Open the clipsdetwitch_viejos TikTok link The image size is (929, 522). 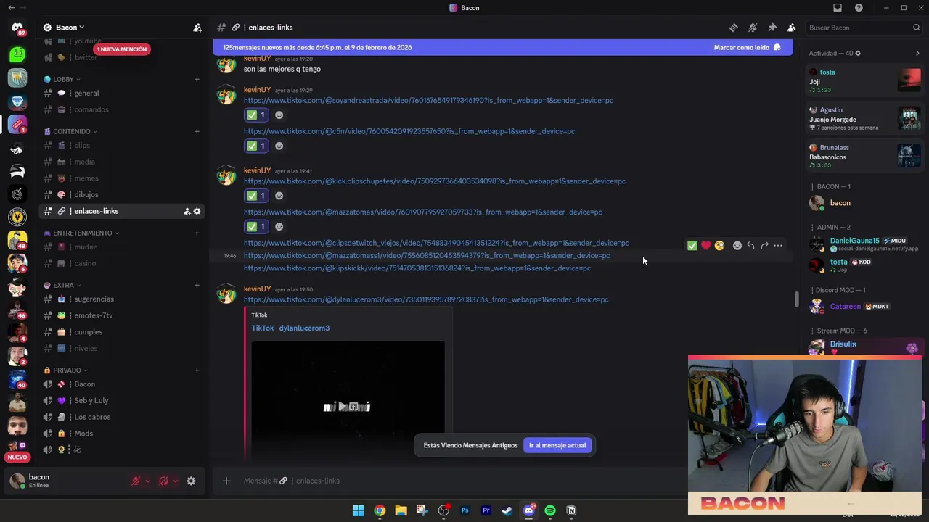(436, 243)
